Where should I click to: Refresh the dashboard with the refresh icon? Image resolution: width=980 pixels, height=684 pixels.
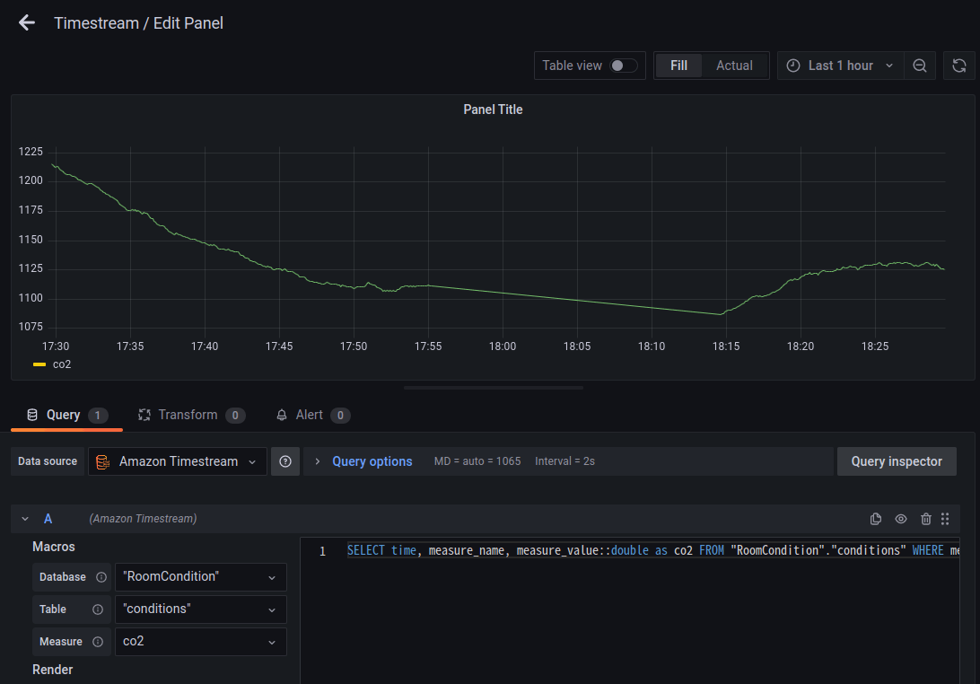coord(958,66)
